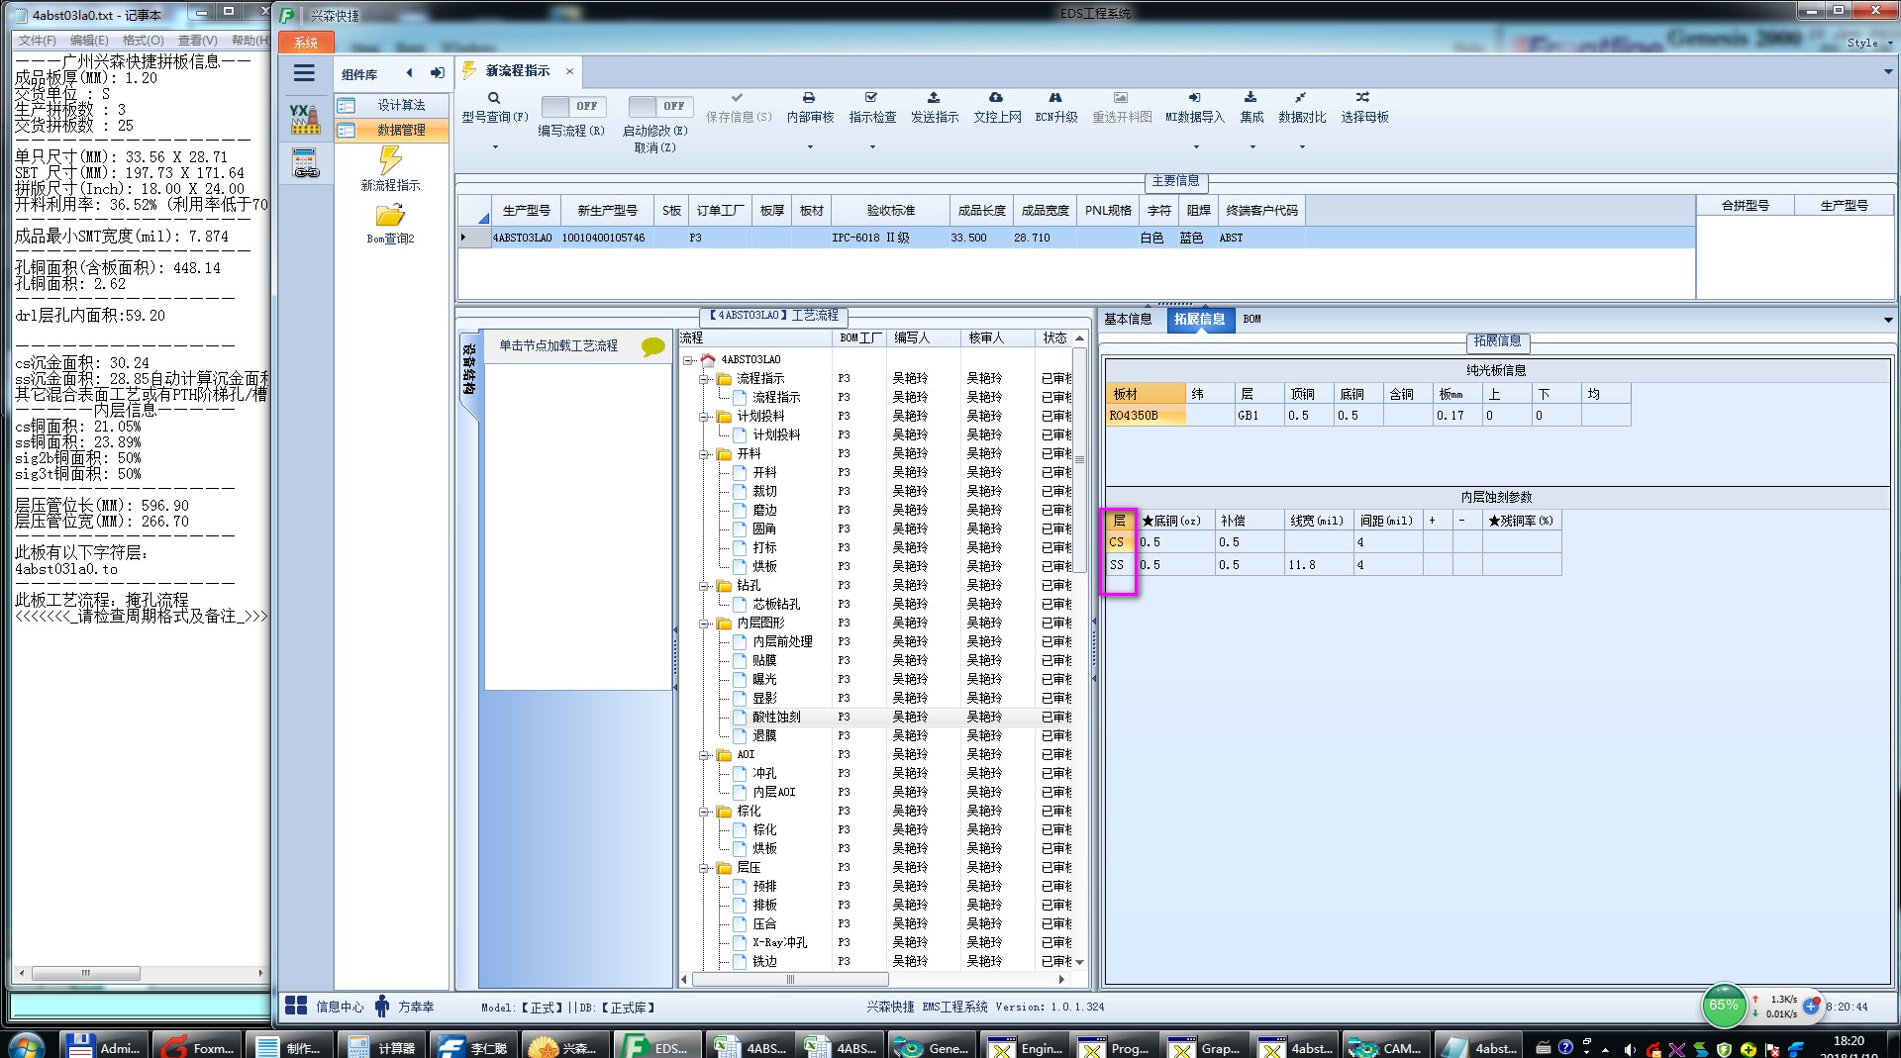Open the Style dropdown at top right
The height and width of the screenshot is (1058, 1901).
pyautogui.click(x=1869, y=43)
